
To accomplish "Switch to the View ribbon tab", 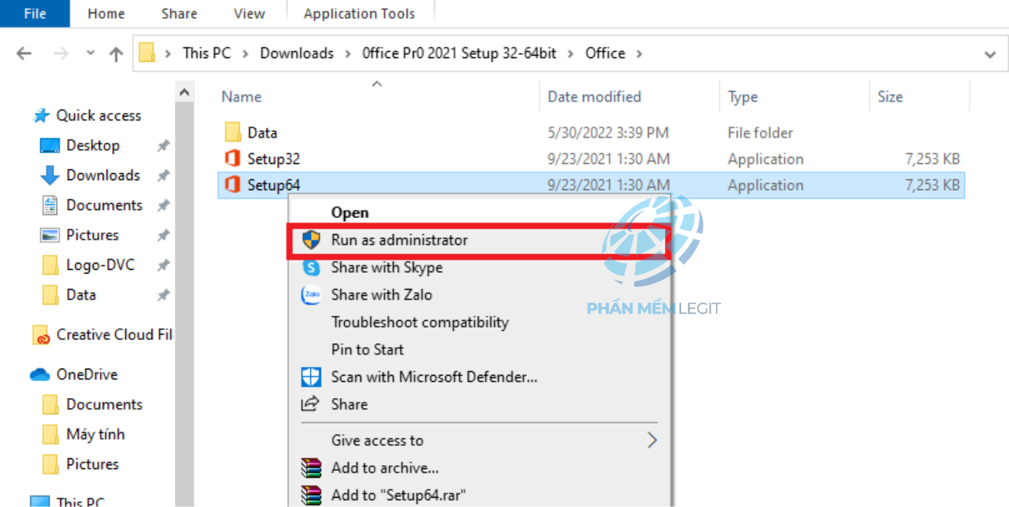I will tap(249, 13).
